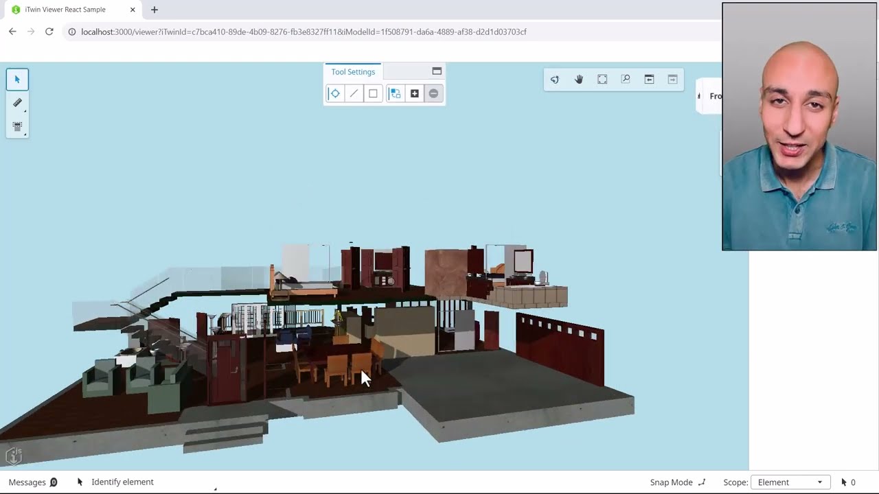The width and height of the screenshot is (879, 494).
Task: Go back in browser history
Action: [x=12, y=32]
